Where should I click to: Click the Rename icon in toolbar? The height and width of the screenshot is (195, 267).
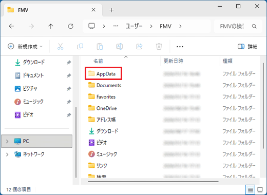[x=120, y=47]
